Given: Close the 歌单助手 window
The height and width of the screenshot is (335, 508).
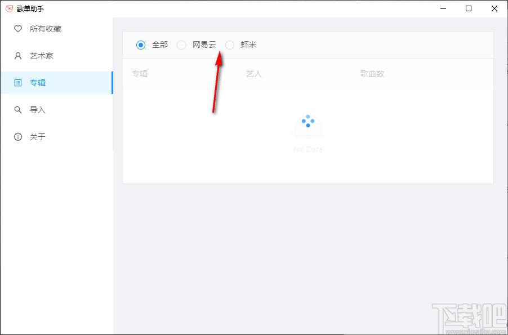Looking at the screenshot, I should click(494, 9).
